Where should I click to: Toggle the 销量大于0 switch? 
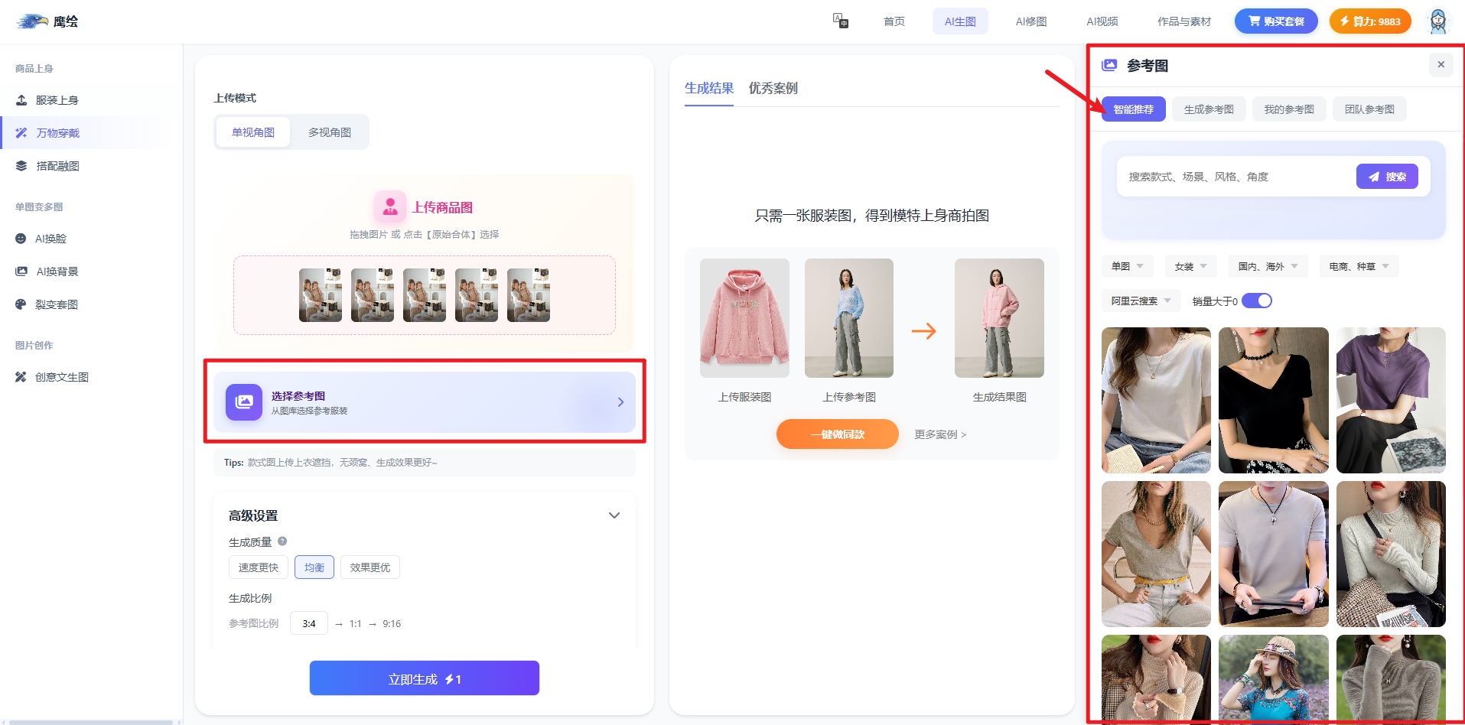(x=1256, y=301)
